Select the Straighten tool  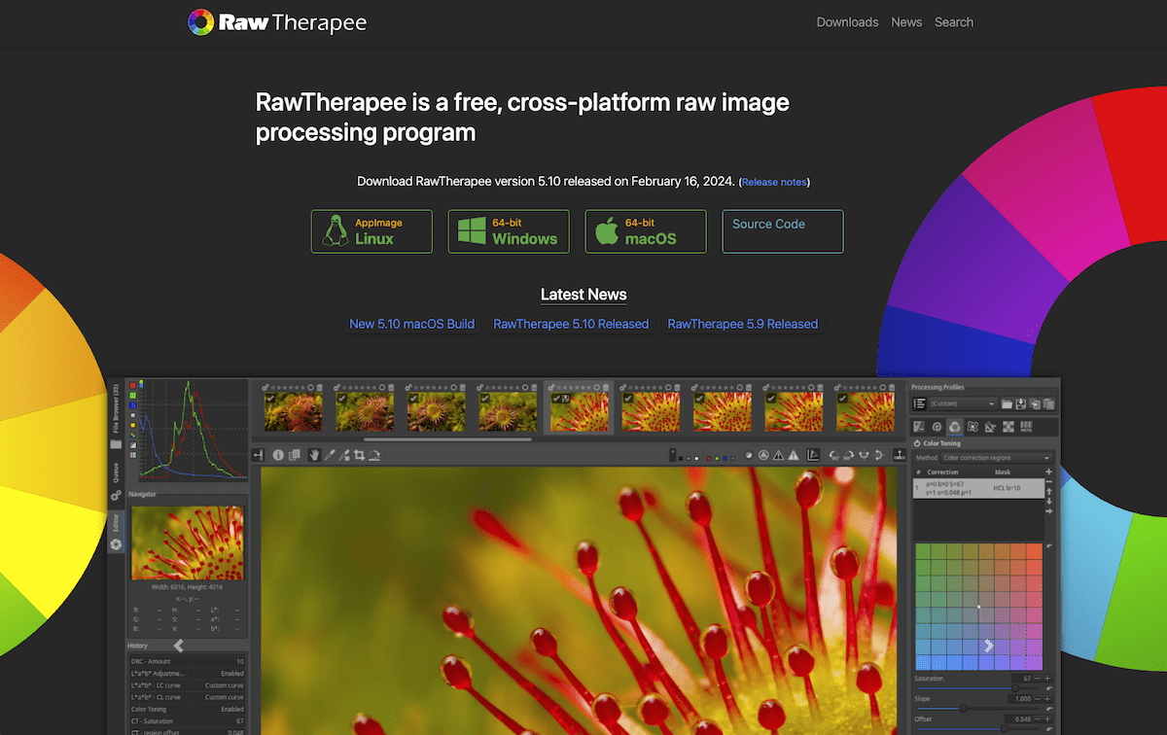pos(374,455)
